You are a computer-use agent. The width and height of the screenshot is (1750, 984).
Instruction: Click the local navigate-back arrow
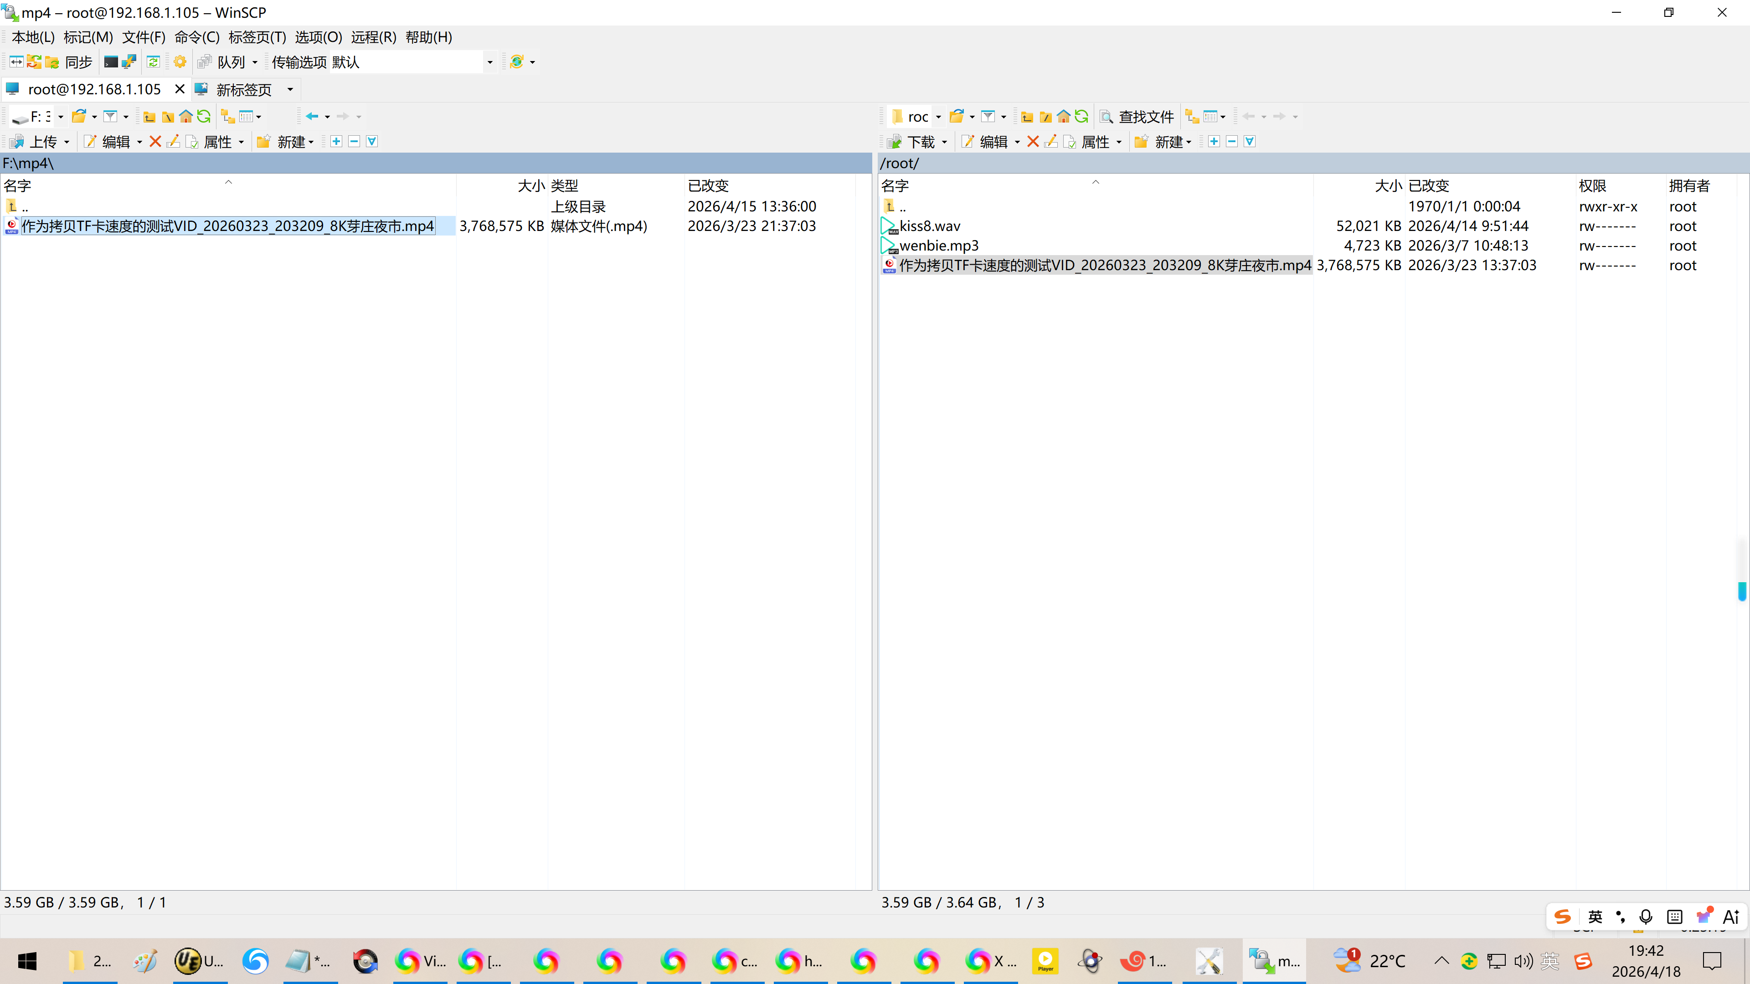(x=312, y=117)
